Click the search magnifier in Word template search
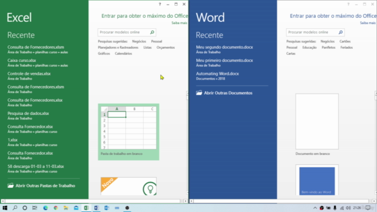This screenshot has width=377, height=212. click(x=340, y=32)
